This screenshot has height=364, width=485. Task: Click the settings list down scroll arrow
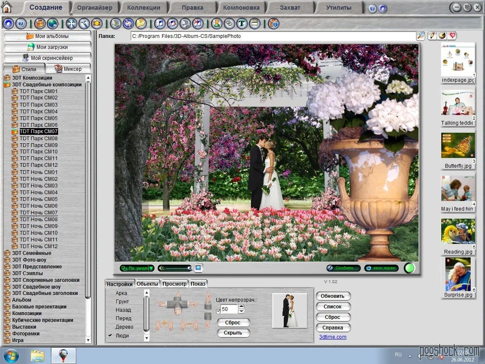click(147, 338)
